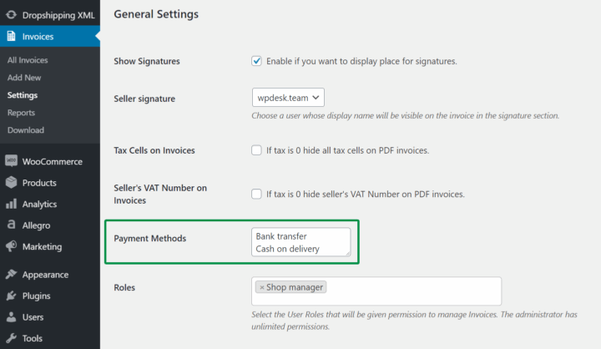The height and width of the screenshot is (349, 601).
Task: Enable Tax Cells on Invoices checkbox
Action: point(257,150)
